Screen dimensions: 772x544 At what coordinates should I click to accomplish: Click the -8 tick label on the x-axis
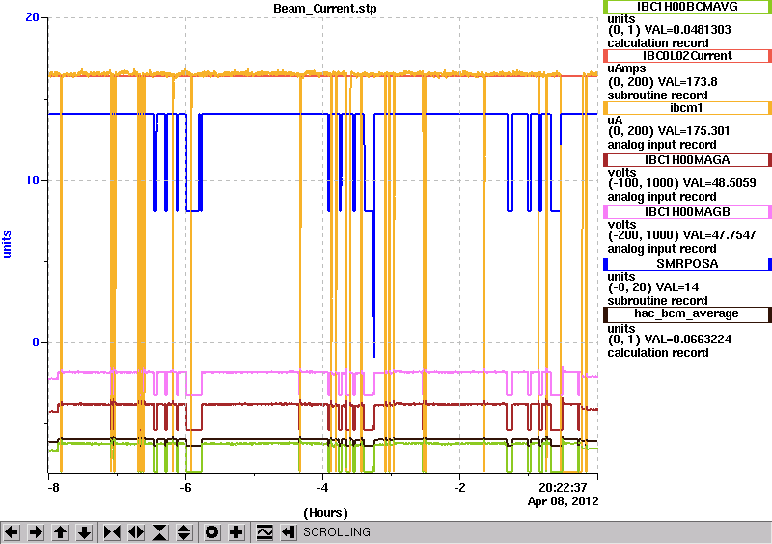53,488
